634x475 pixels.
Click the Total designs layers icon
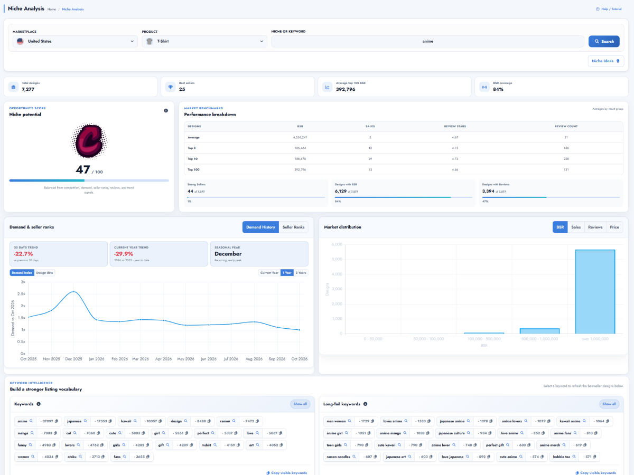point(14,87)
